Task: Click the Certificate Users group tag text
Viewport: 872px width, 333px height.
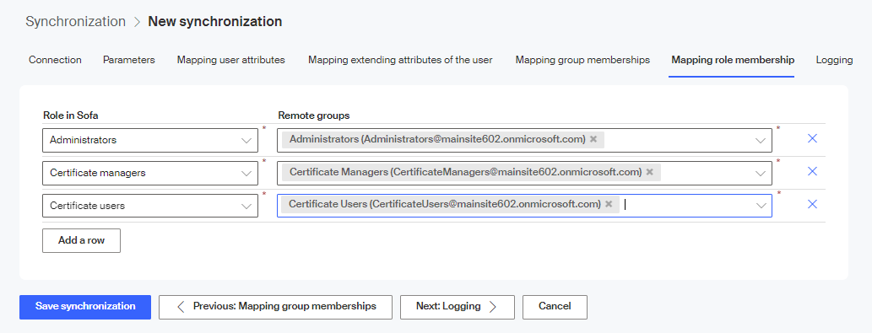Action: [445, 204]
